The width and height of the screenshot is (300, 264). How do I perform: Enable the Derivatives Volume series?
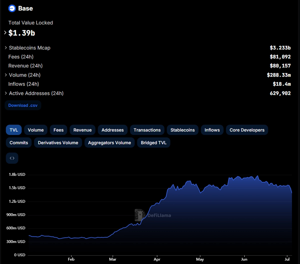click(x=58, y=143)
